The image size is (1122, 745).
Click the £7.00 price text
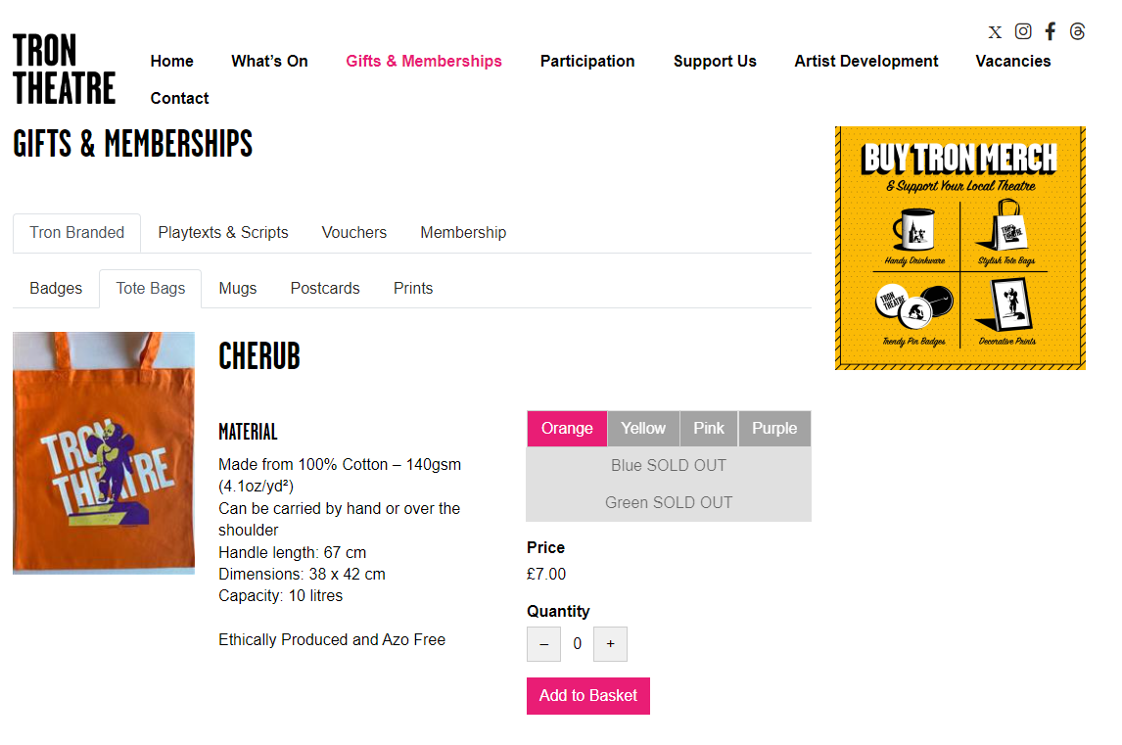point(546,574)
